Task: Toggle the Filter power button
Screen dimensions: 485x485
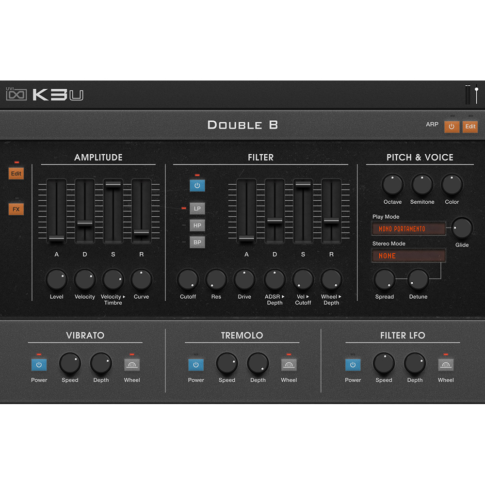Action: 197,186
